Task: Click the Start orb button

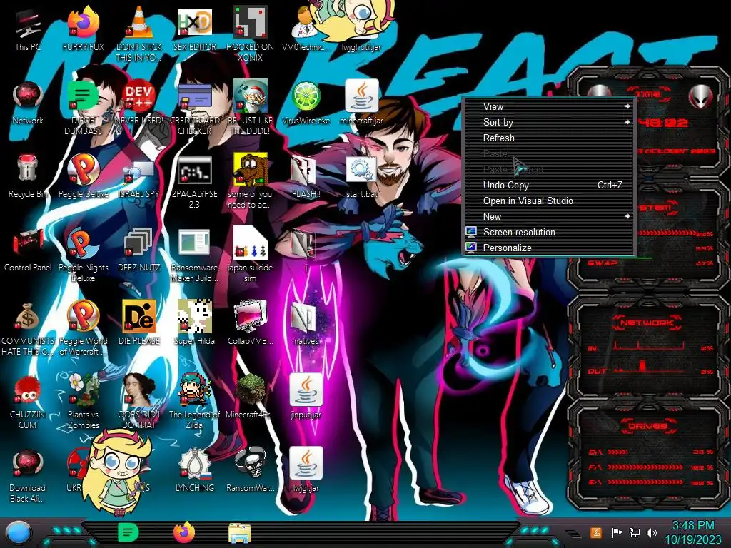Action: coord(18,532)
